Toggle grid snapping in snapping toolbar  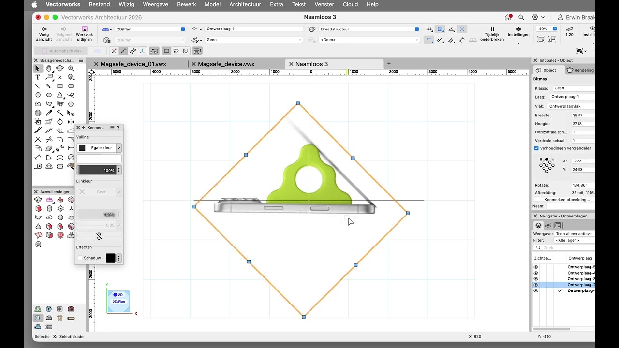pos(429,29)
